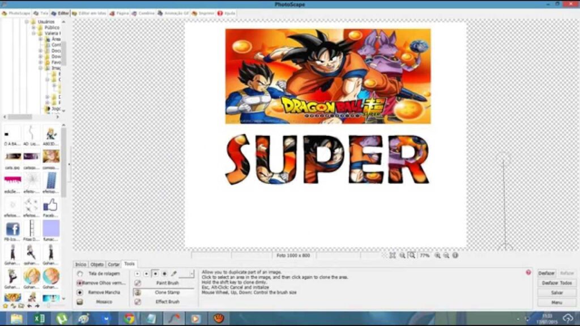Click the red brush taskbar icon
Screen dimensions: 580x326
pyautogui.click(x=173, y=318)
